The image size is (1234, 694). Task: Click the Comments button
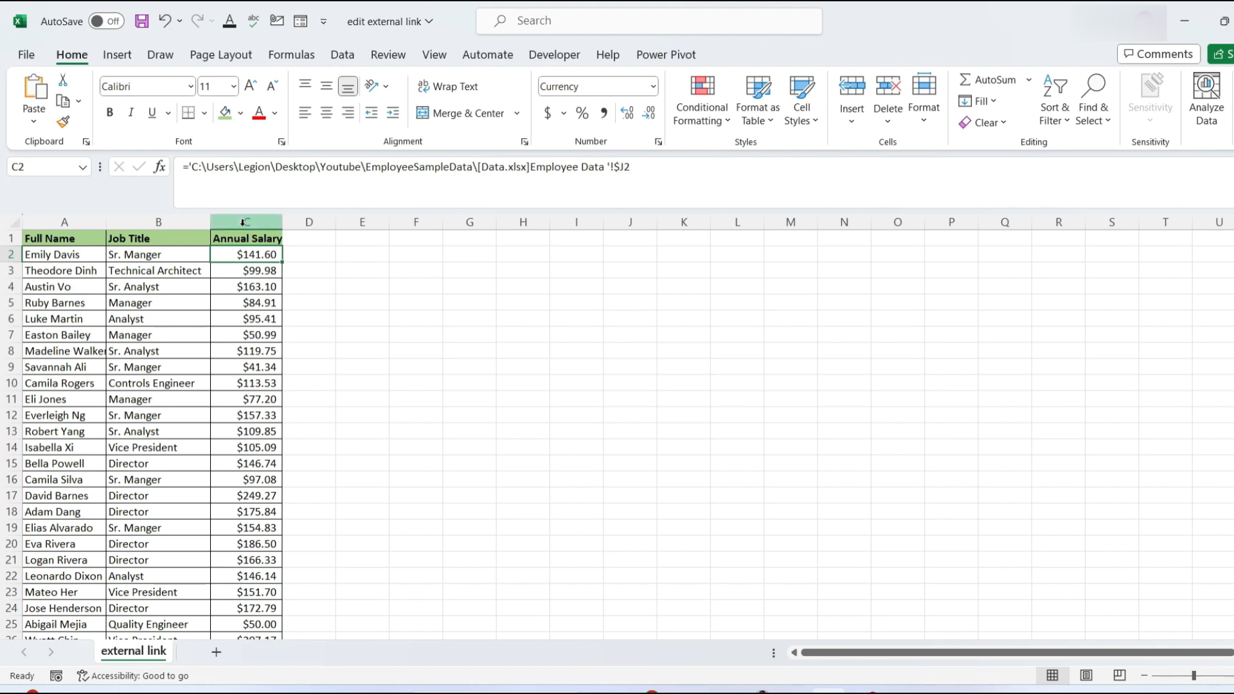click(x=1158, y=54)
